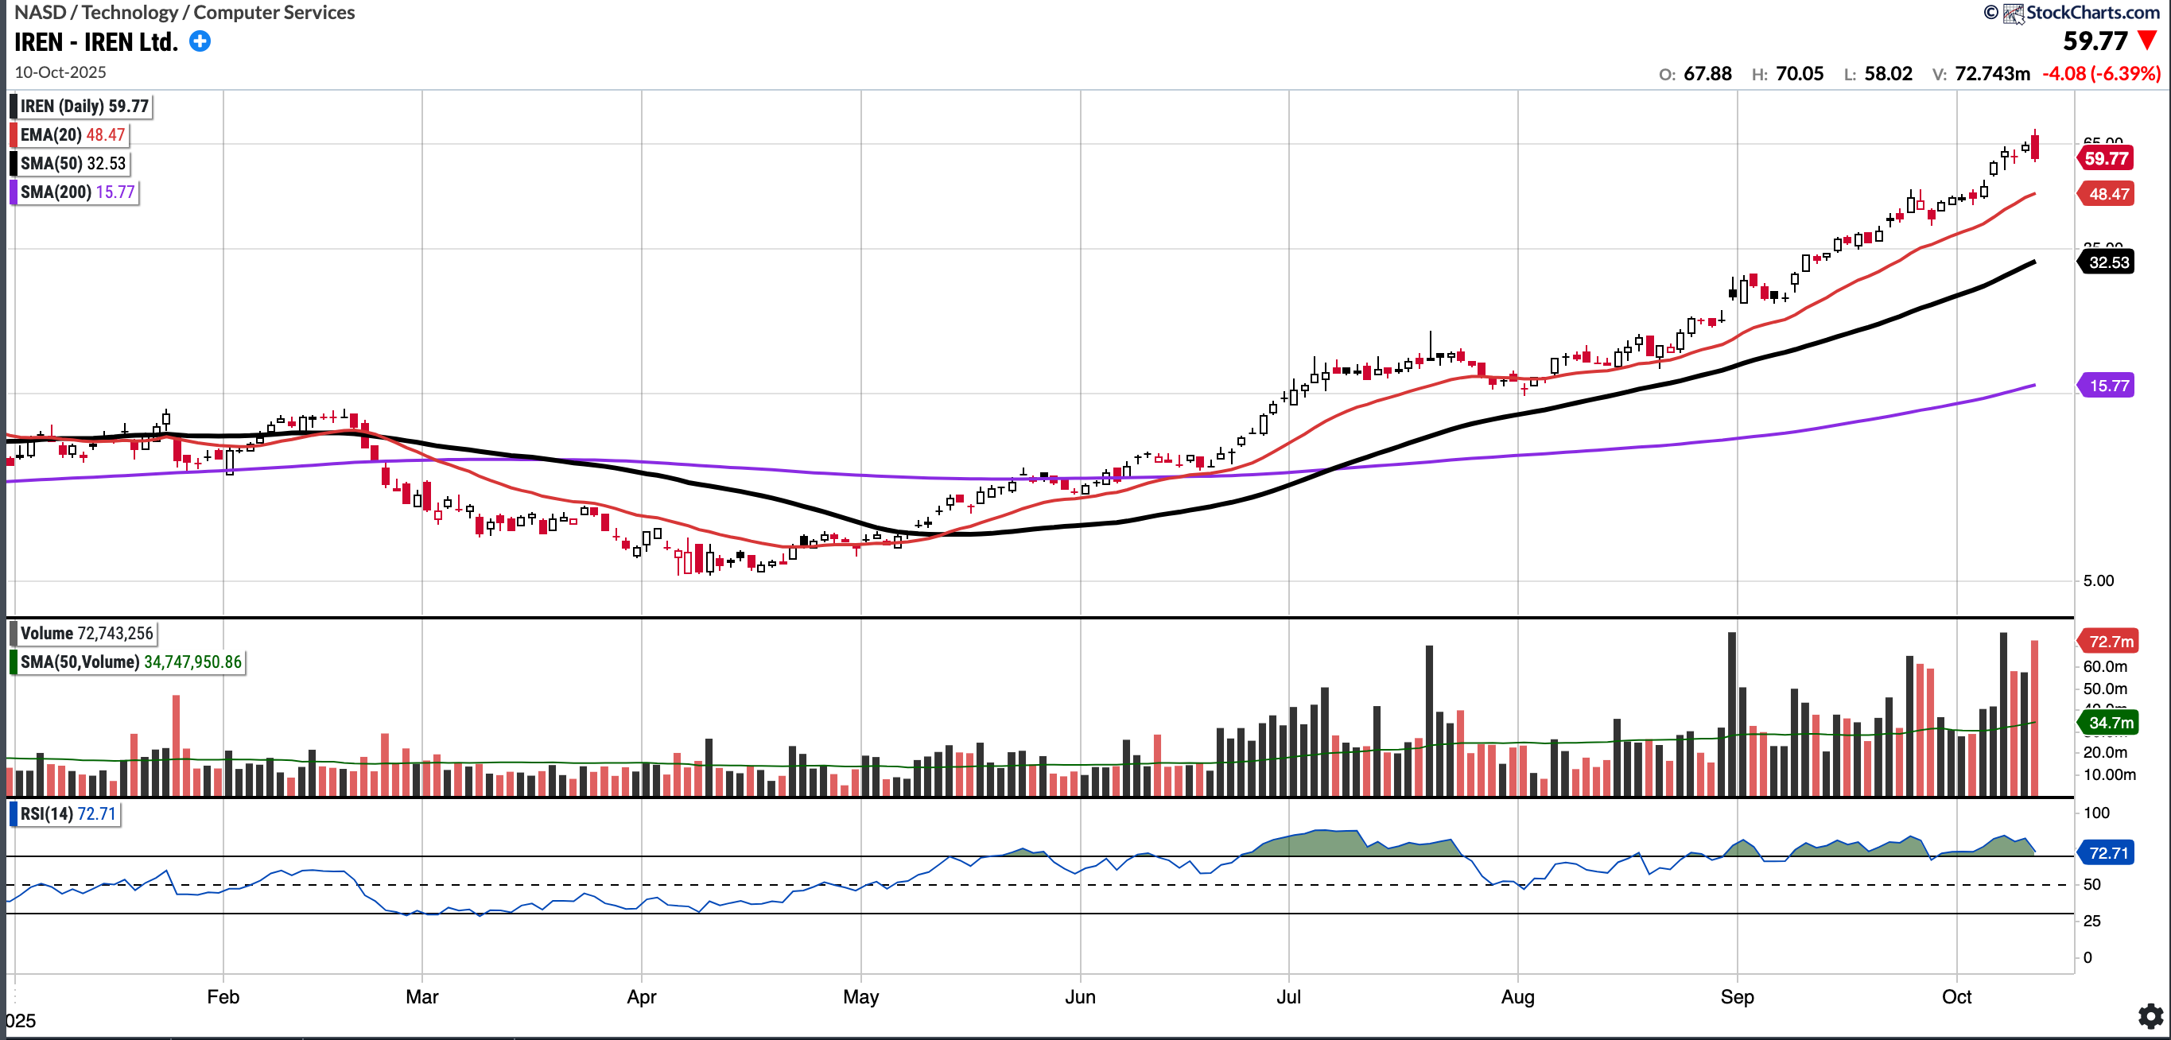Click the Volume legend label
The image size is (2171, 1040).
pos(86,634)
